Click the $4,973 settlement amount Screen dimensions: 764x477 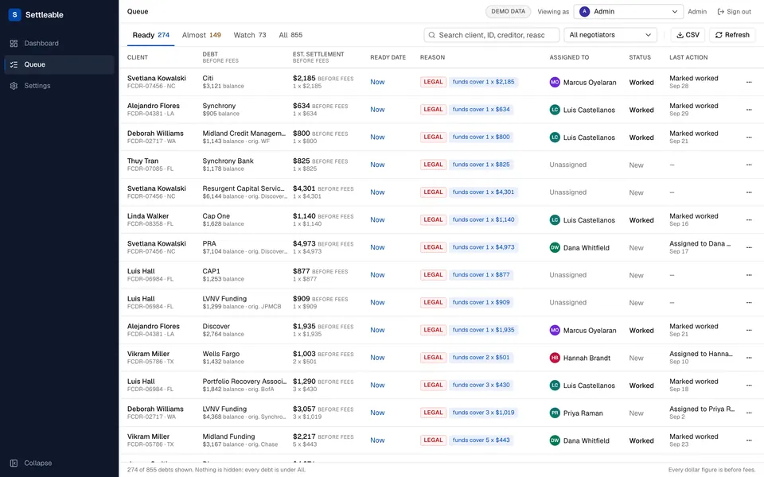[304, 243]
